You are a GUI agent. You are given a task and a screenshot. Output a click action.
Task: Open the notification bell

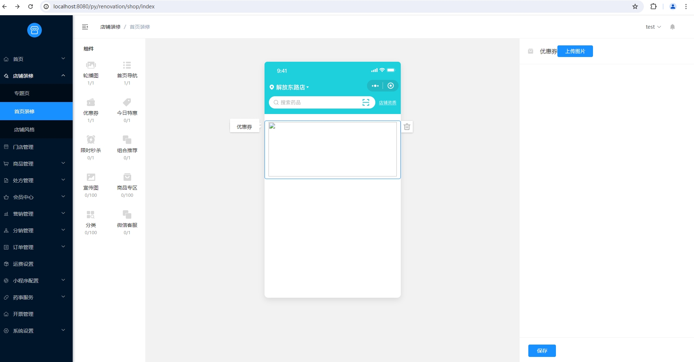point(673,27)
